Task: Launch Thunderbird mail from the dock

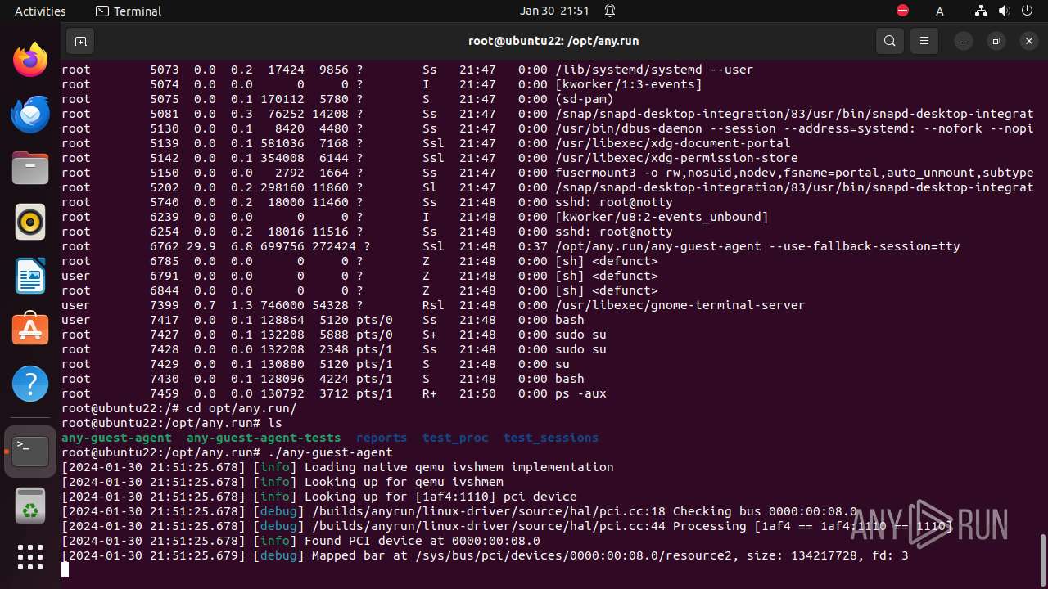Action: pos(30,114)
